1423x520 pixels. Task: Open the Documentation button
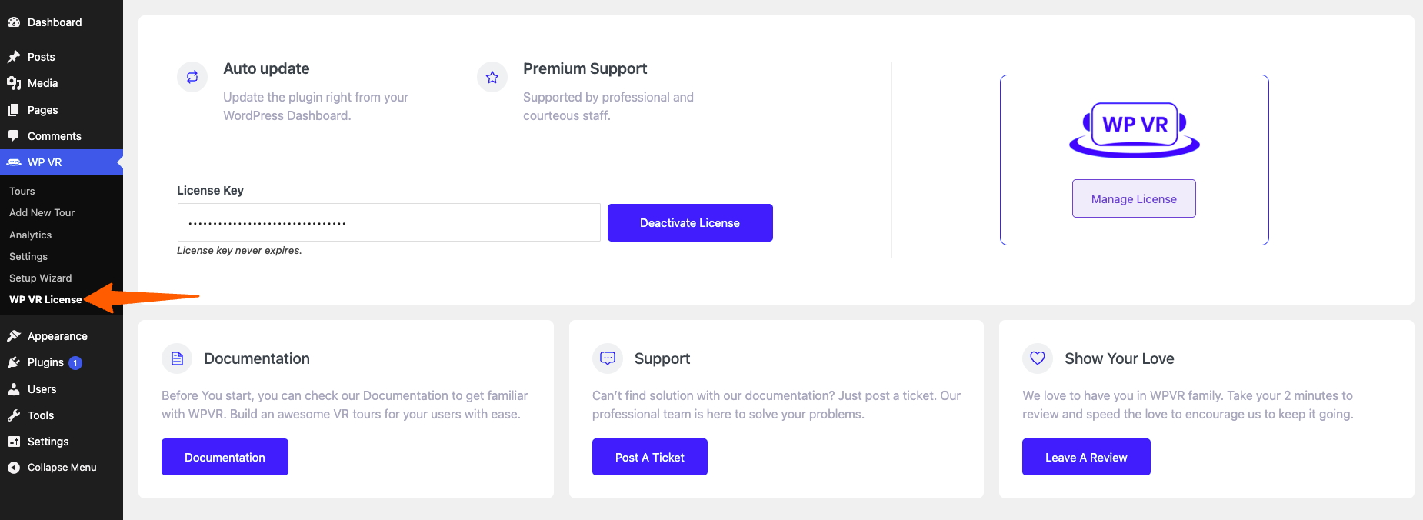(225, 457)
